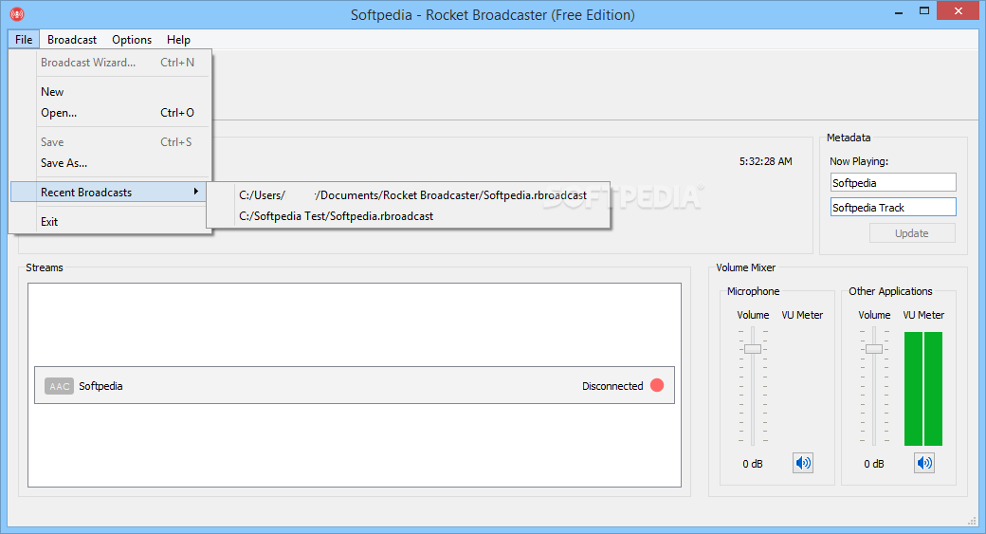The width and height of the screenshot is (986, 534).
Task: Open the Broadcast menu
Action: [72, 40]
